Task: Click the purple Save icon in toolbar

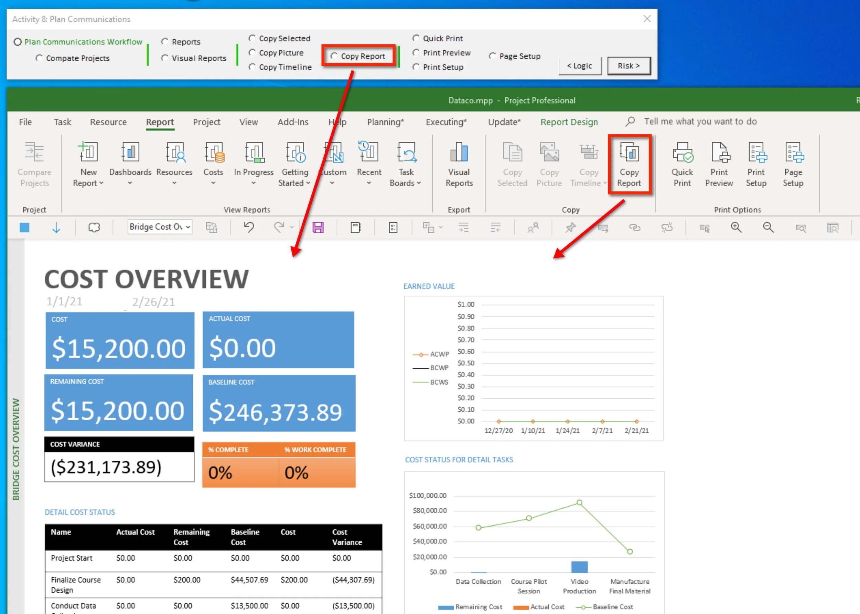Action: tap(318, 227)
